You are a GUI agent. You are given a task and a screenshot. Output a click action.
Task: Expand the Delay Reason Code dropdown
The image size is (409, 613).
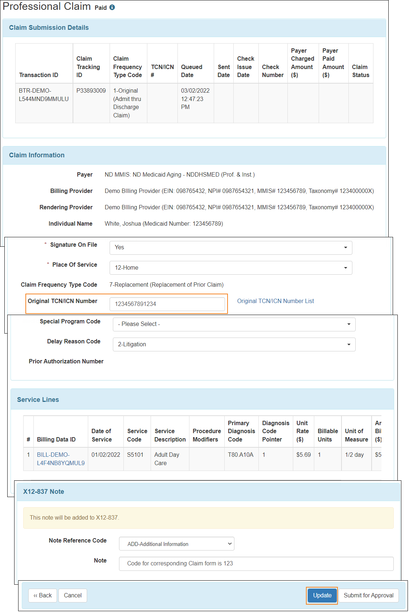[x=234, y=344]
